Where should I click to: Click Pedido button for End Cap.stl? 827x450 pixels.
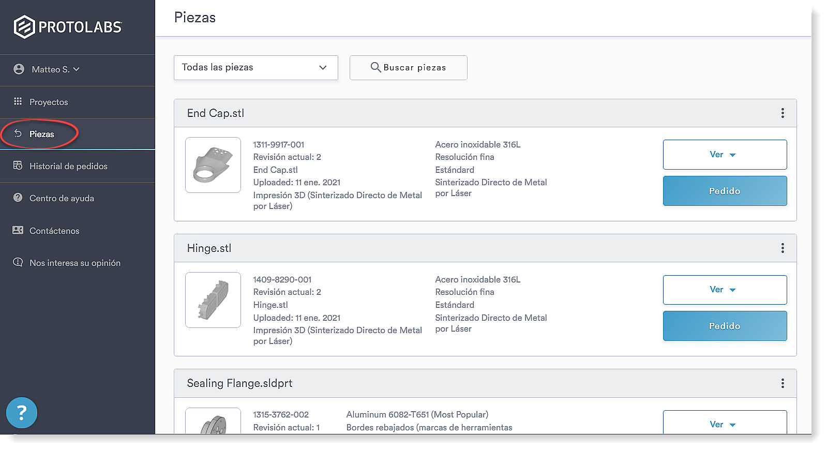[x=725, y=191]
